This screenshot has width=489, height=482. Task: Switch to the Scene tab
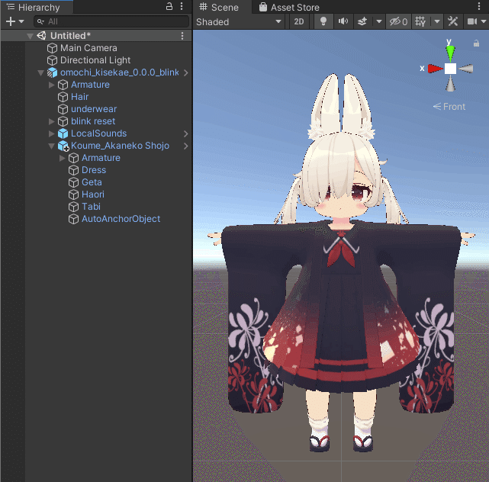tap(219, 7)
